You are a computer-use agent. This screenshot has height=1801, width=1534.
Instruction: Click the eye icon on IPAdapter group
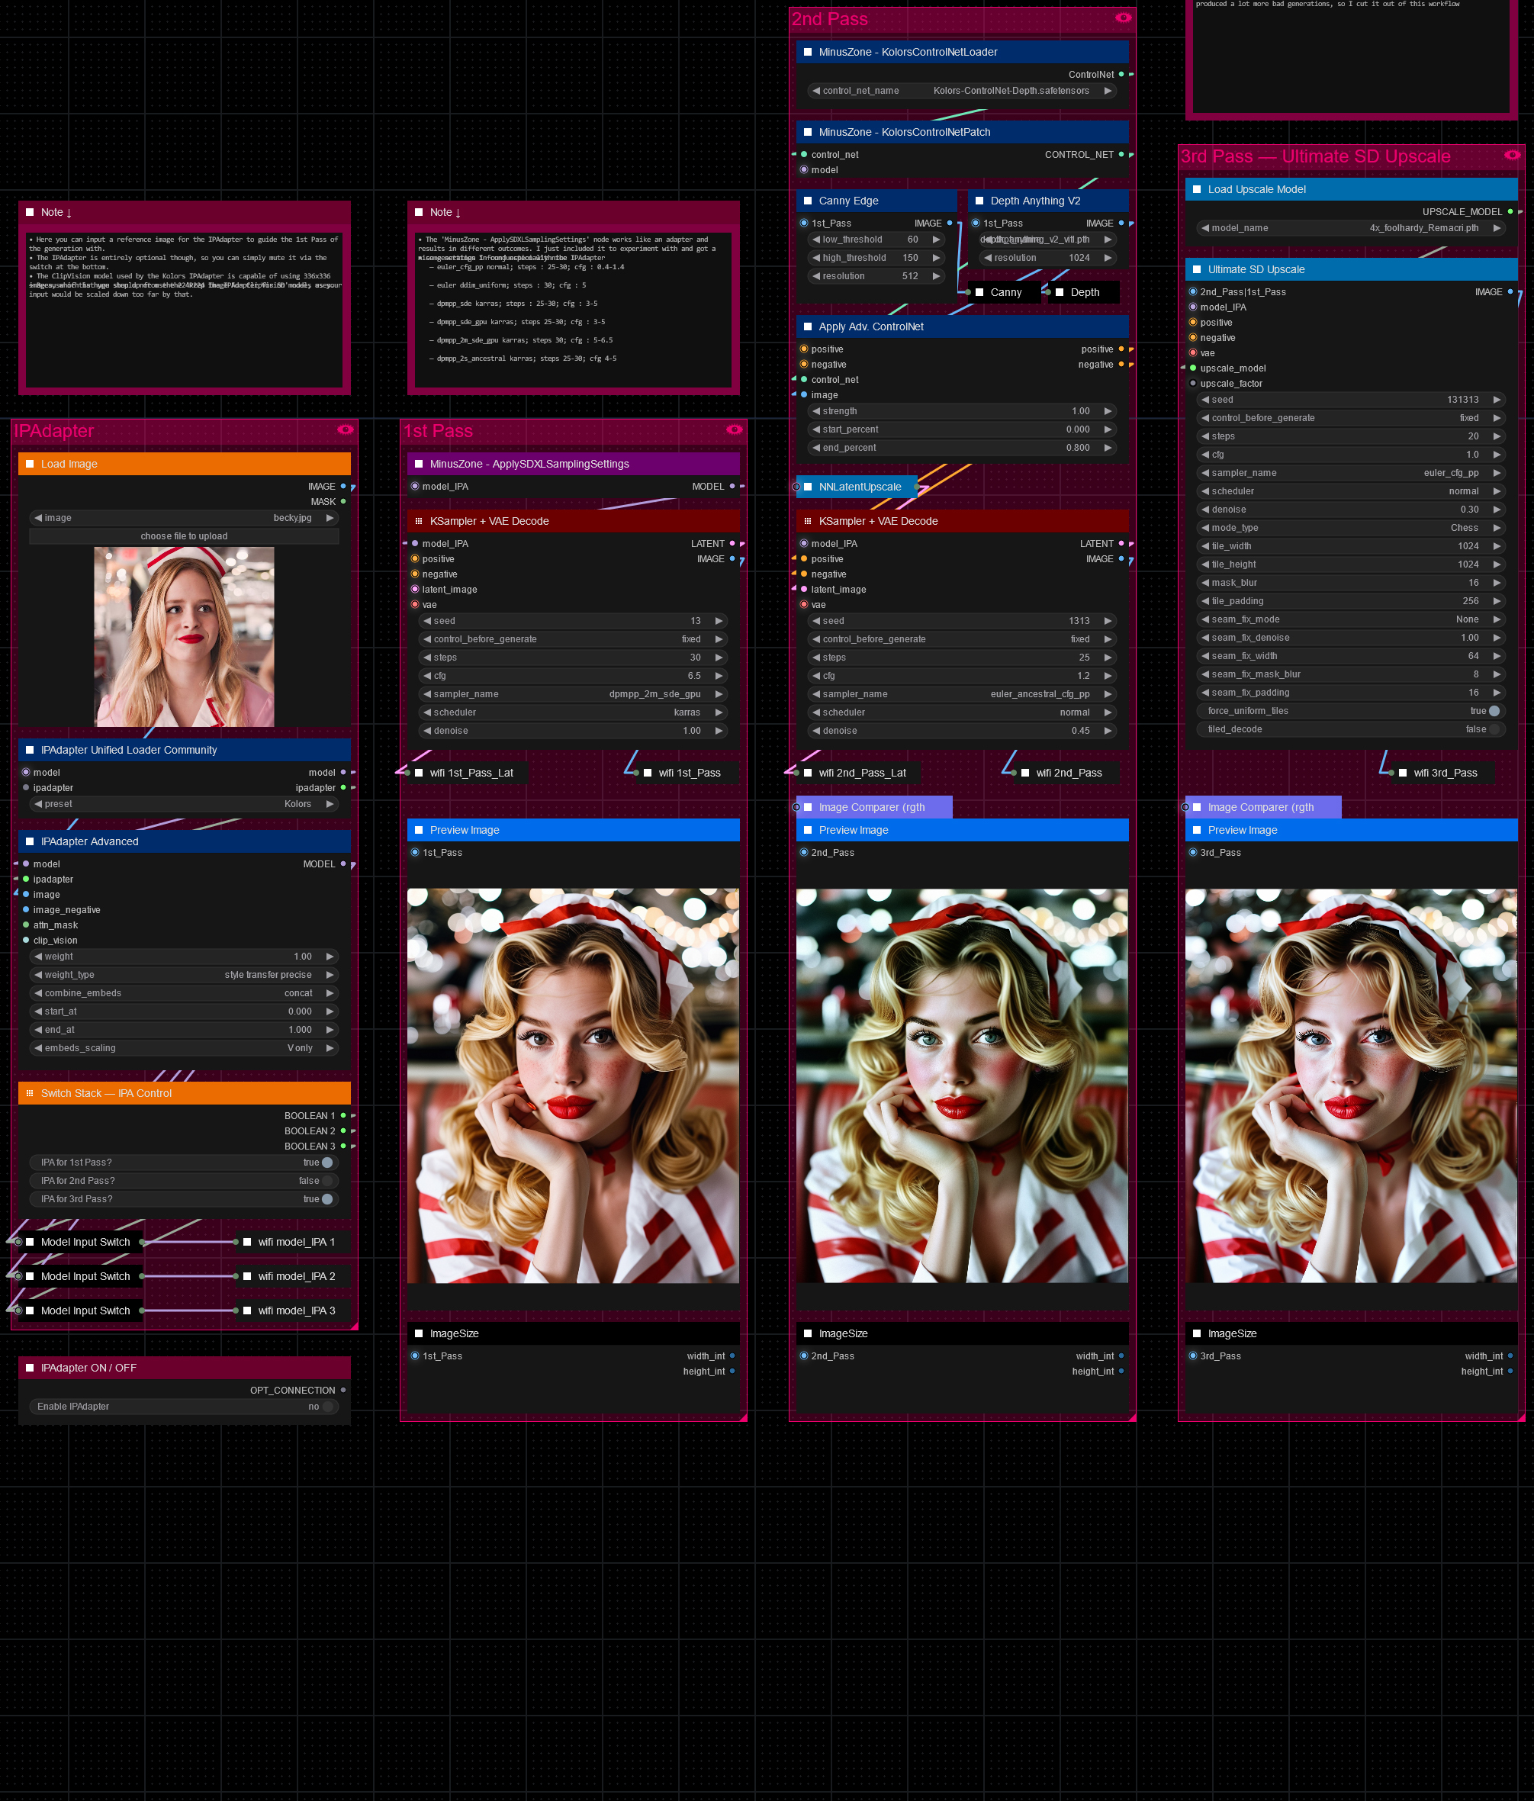click(345, 429)
